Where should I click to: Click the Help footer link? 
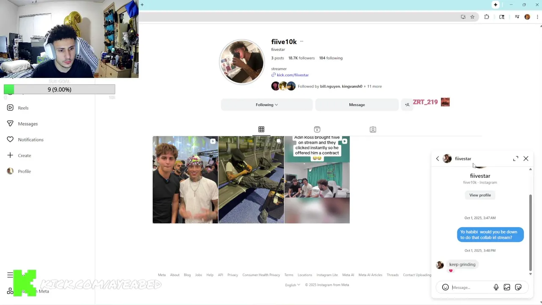click(210, 275)
